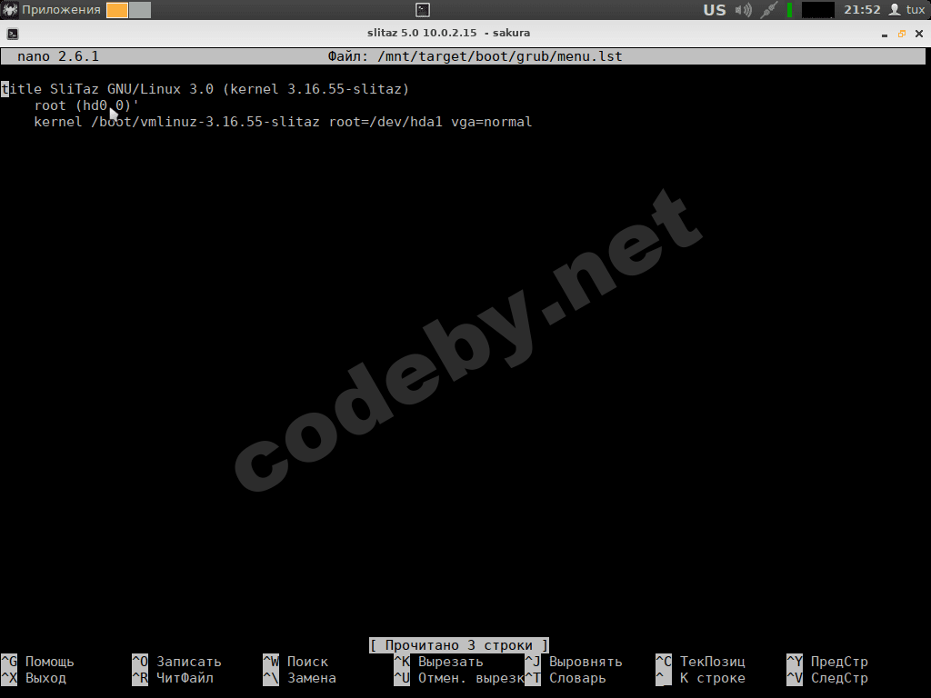Click the file path /mnt/target/boot/grub/menu.lst
This screenshot has height=698, width=931.
[x=500, y=56]
